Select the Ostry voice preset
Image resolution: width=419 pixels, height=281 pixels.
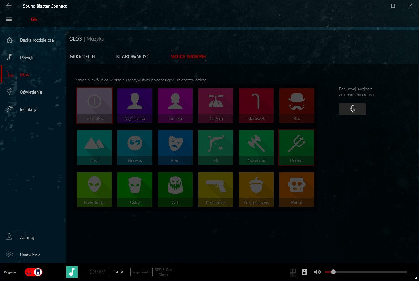[135, 190]
